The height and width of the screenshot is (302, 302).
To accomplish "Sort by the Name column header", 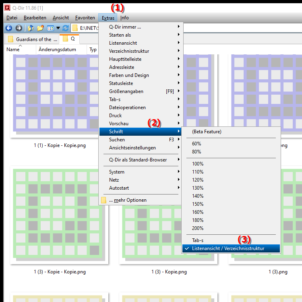I will point(20,50).
